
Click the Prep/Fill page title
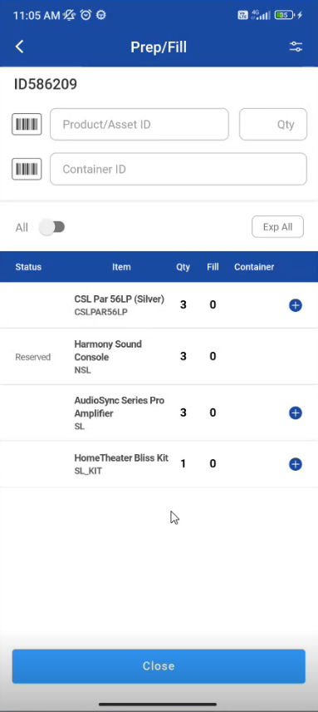pos(159,47)
